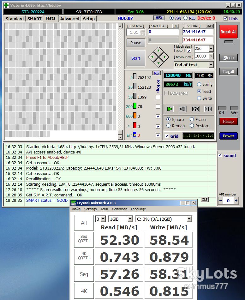245x300 pixels.
Task: Click the RS reset counters icon
Action: (157, 73)
